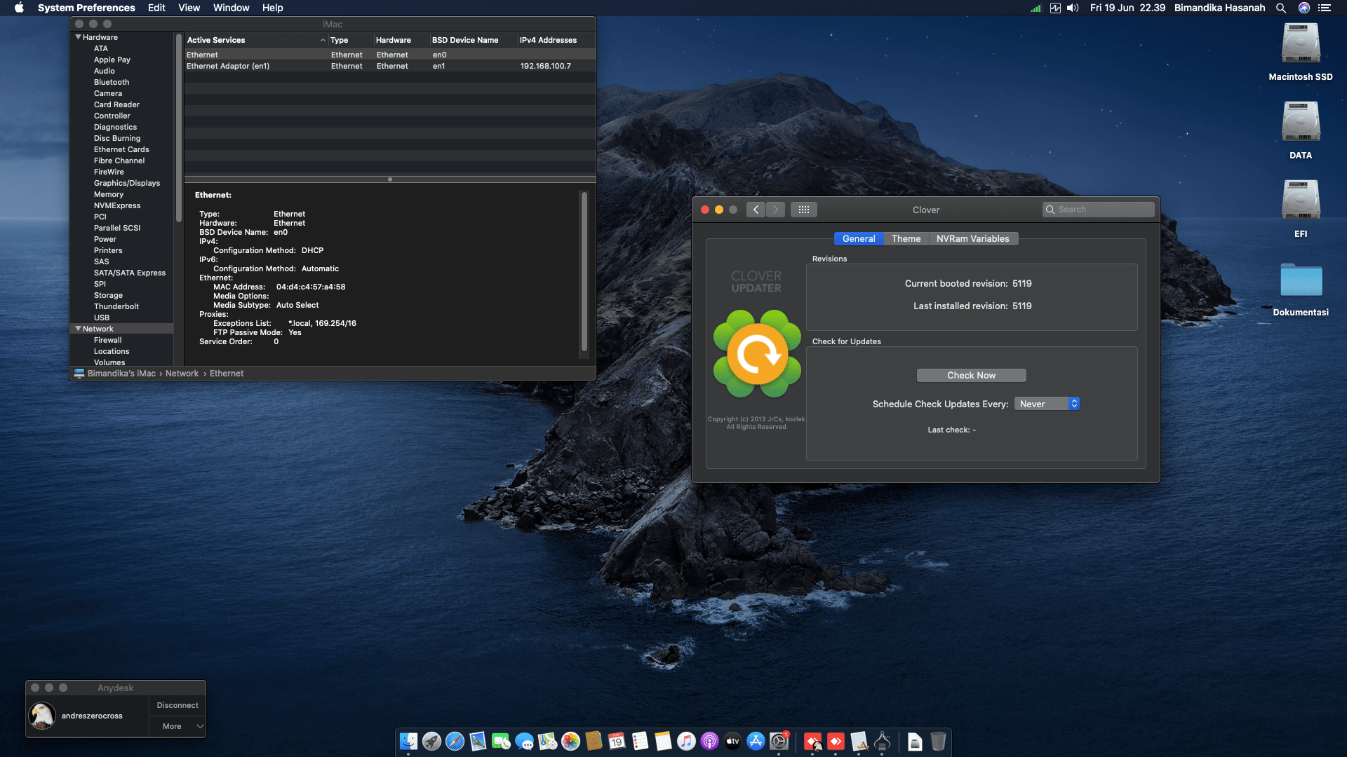Open the View menu
Image resolution: width=1347 pixels, height=757 pixels.
coord(189,8)
